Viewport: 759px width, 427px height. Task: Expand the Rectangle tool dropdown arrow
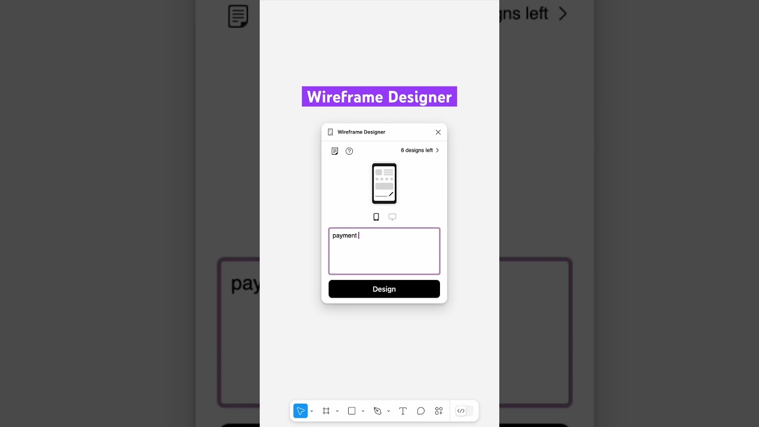[x=363, y=411]
